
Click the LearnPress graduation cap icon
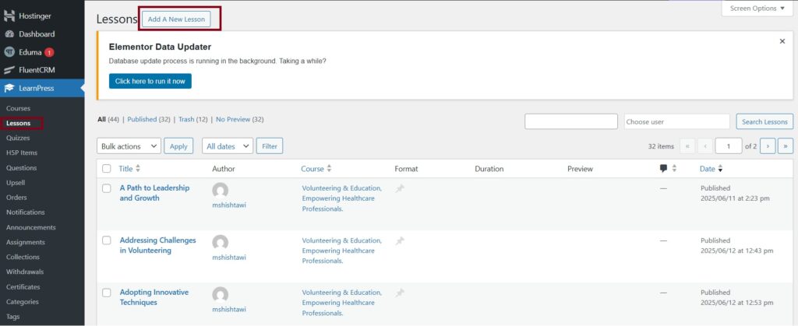[9, 88]
